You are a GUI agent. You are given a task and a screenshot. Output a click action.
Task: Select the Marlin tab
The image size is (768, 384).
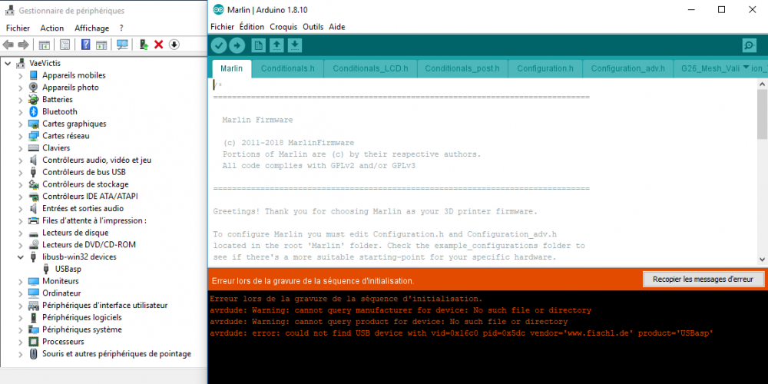[x=232, y=68]
